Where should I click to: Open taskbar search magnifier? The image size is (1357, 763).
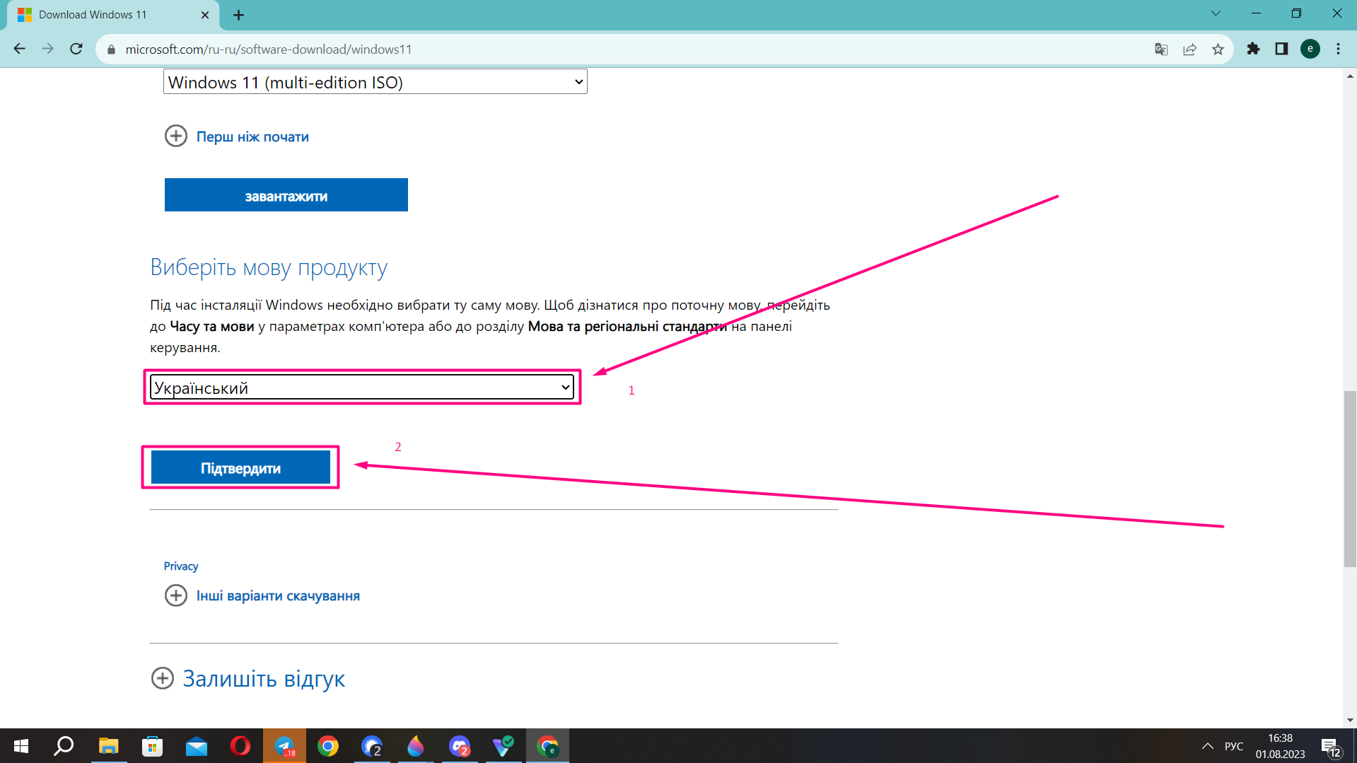64,746
